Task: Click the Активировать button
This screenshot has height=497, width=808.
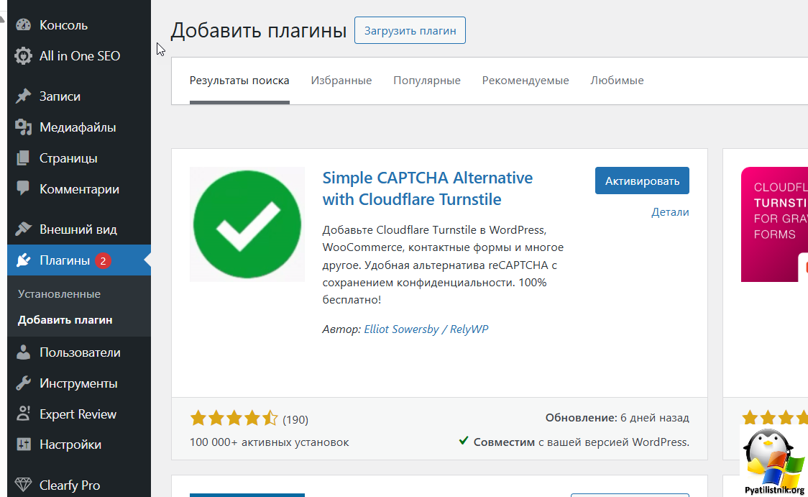Action: pos(642,181)
